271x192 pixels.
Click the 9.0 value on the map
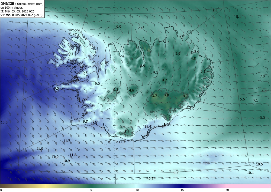tap(97, 84)
